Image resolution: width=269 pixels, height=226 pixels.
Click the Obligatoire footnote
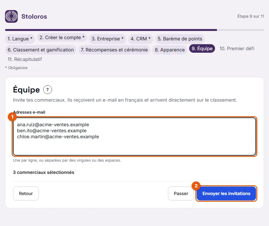coord(16,68)
